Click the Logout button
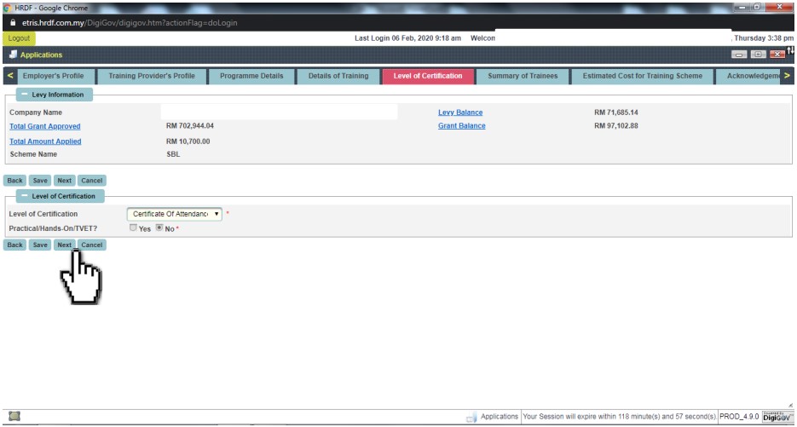 click(19, 38)
